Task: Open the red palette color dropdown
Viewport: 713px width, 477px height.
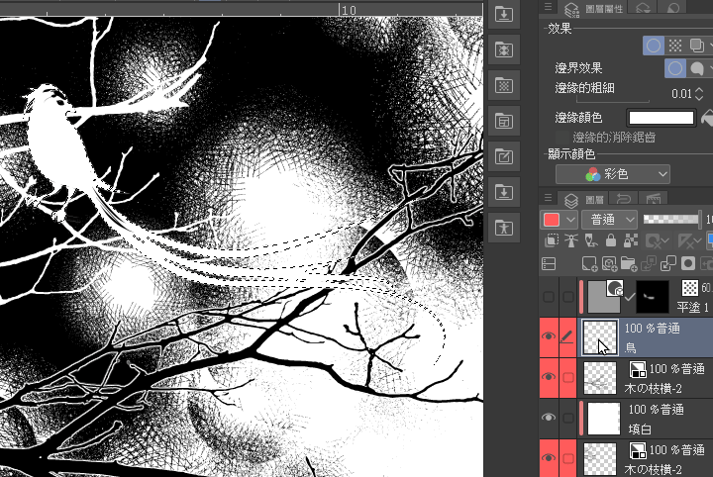Action: [x=559, y=220]
